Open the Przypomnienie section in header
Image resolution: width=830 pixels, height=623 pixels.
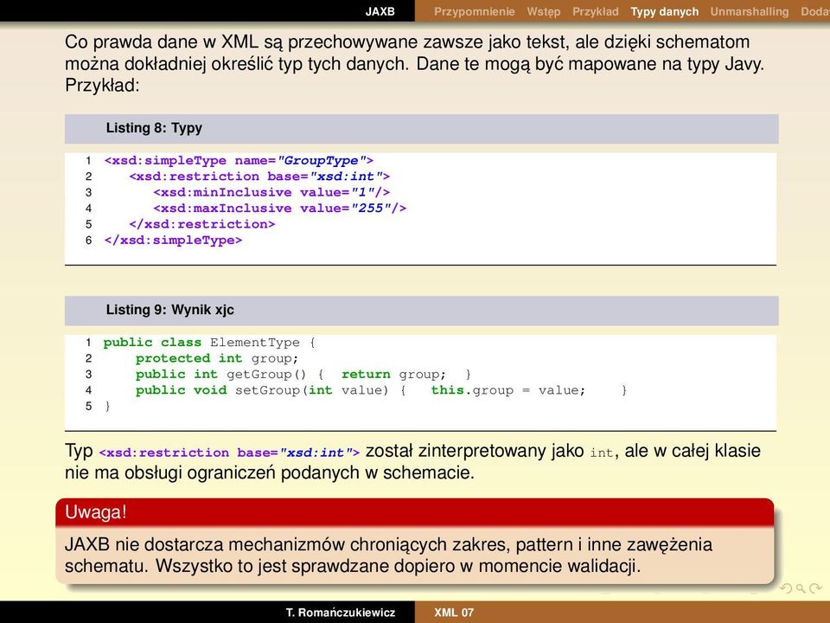coord(475,11)
